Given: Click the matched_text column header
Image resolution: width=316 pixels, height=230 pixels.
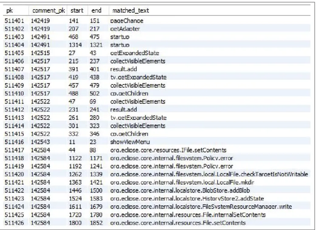Looking at the screenshot, I should tap(130, 10).
